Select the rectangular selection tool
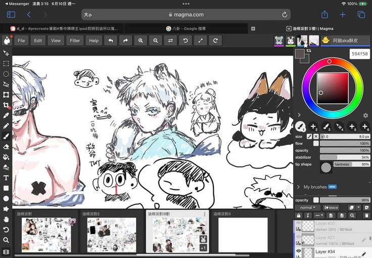This screenshot has width=372, height=258. pos(6,64)
